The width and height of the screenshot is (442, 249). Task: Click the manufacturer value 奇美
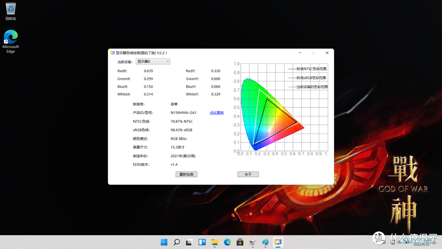coord(174,104)
